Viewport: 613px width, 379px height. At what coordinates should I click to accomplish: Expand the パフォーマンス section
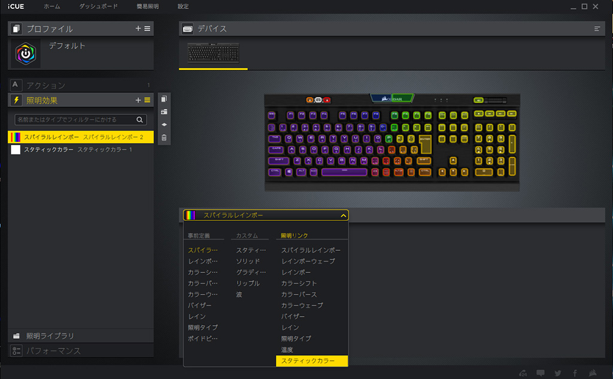tap(53, 351)
